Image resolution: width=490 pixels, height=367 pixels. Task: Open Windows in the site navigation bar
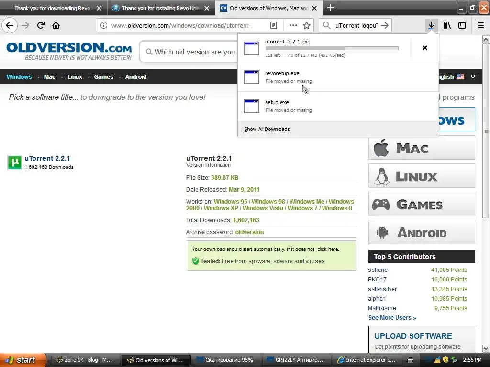coord(19,77)
